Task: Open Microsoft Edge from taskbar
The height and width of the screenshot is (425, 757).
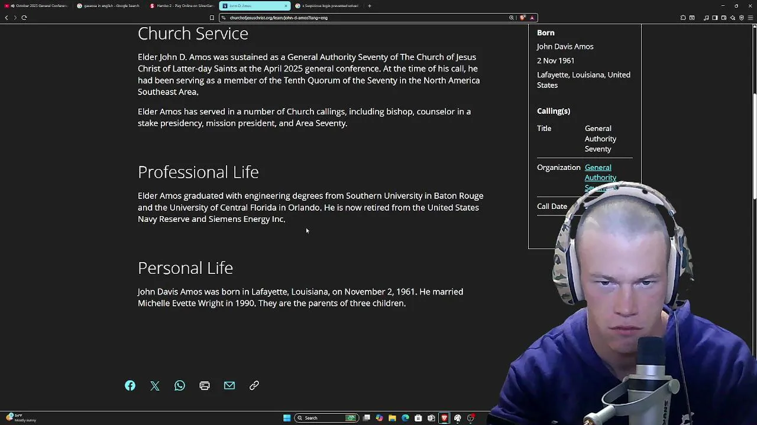Action: [405, 418]
